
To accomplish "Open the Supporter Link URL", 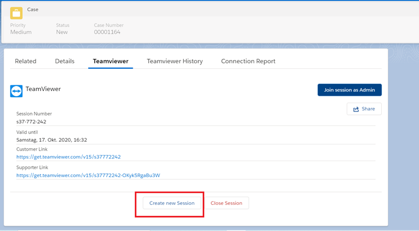I will (x=88, y=175).
